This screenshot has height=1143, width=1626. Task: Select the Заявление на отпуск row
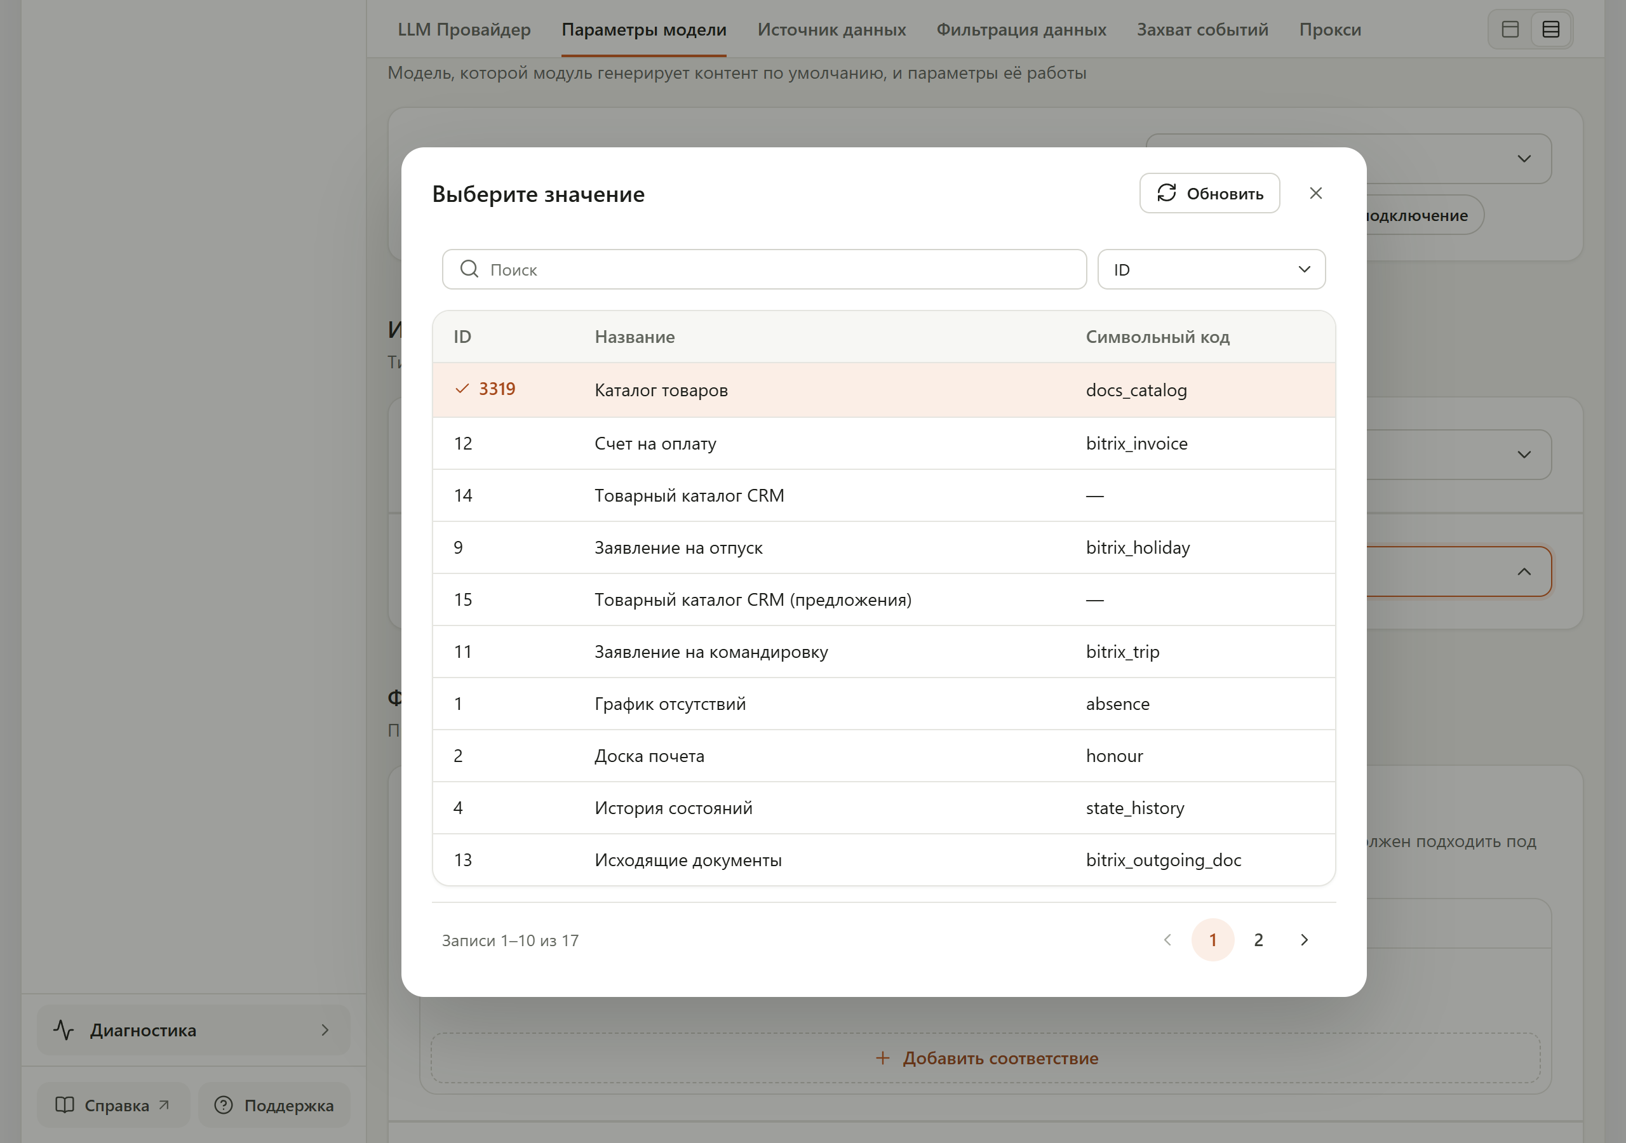[x=884, y=547]
